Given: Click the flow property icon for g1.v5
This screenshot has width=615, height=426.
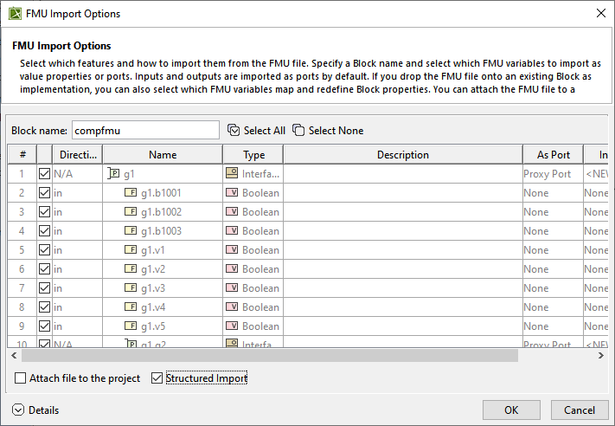Looking at the screenshot, I should click(x=131, y=326).
